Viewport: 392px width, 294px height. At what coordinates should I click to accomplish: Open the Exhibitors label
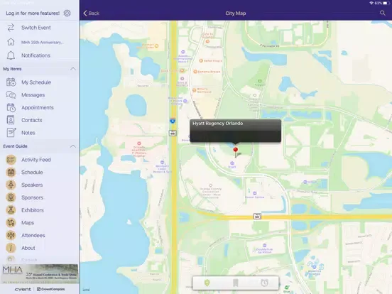point(33,210)
